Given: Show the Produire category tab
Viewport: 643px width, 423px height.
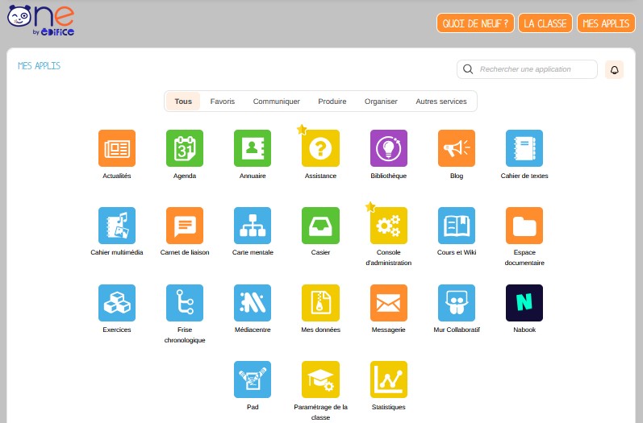Looking at the screenshot, I should tap(332, 102).
